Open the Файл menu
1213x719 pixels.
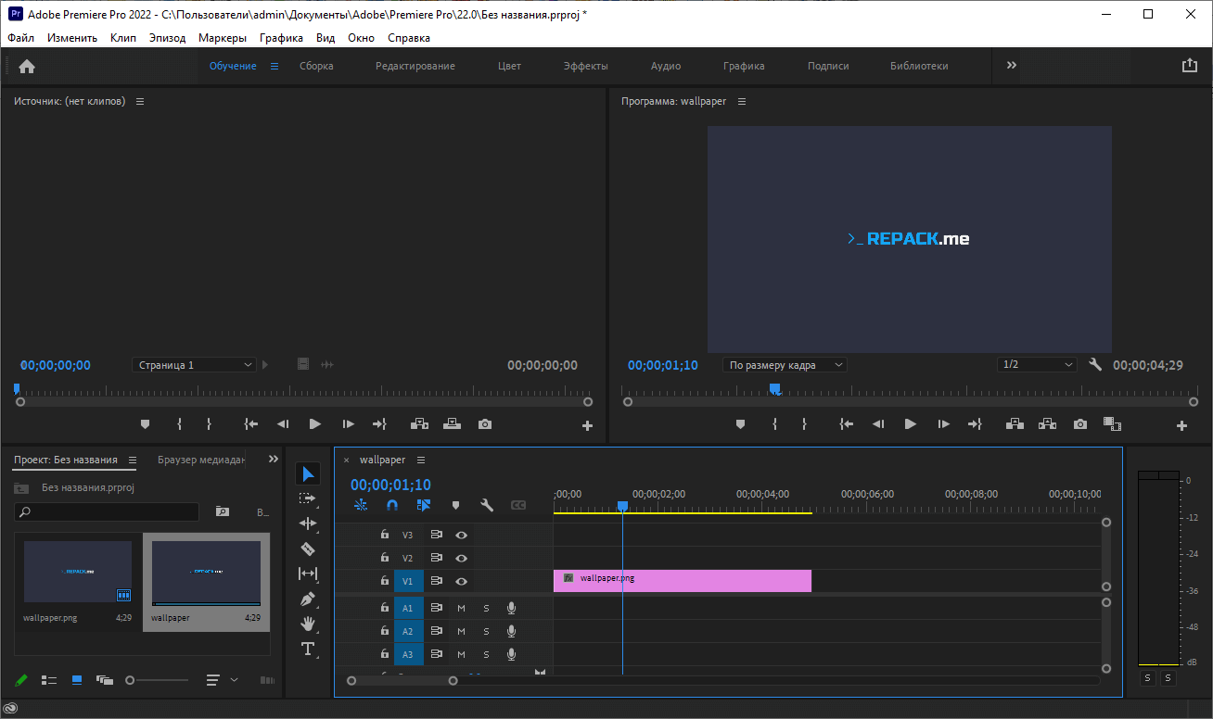click(21, 38)
